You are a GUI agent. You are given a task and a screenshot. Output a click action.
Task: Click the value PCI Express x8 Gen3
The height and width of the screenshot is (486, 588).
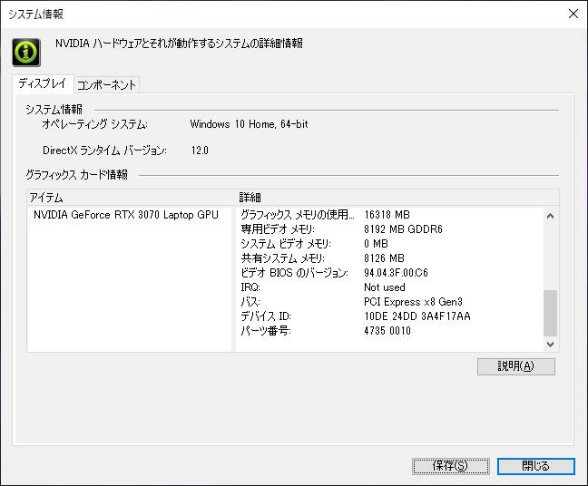[x=413, y=302]
